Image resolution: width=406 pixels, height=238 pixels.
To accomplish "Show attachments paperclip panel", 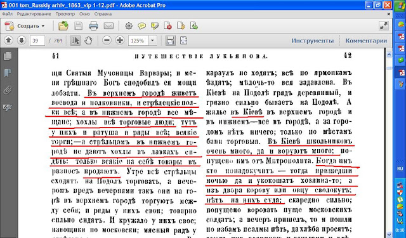I will (x=8, y=90).
